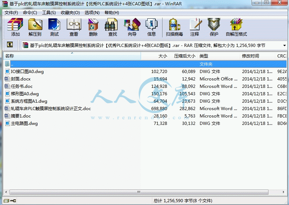The width and height of the screenshot is (289, 205).
Task: Click the Add (添加) toolbar icon
Action: pyautogui.click(x=15, y=27)
